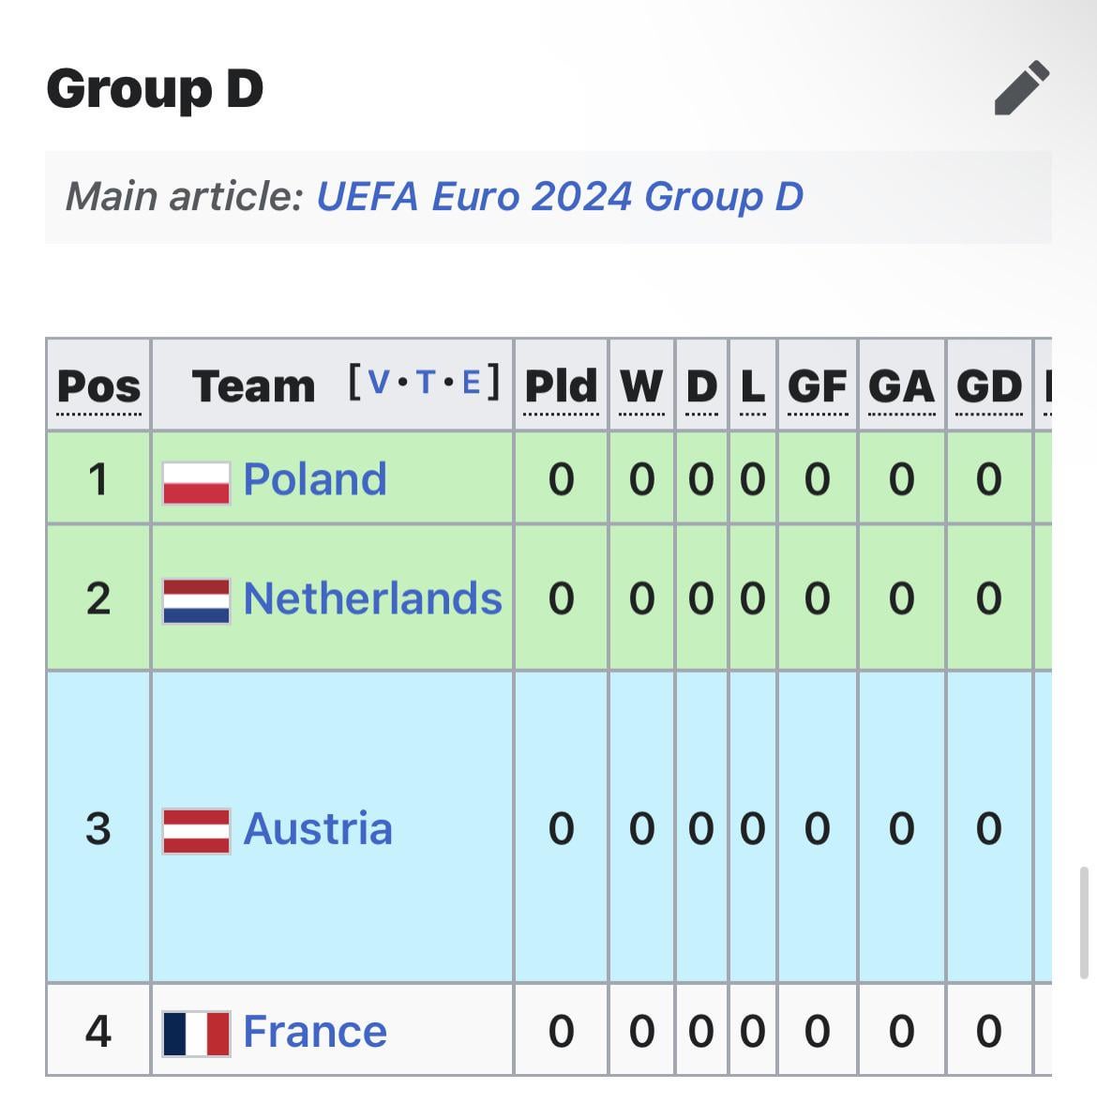Click the pencil edit icon for Group D
This screenshot has width=1097, height=1104.
click(1021, 87)
